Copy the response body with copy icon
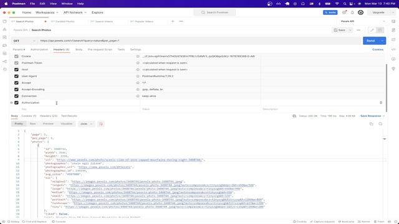The height and width of the screenshot is (224, 399). click(x=372, y=124)
